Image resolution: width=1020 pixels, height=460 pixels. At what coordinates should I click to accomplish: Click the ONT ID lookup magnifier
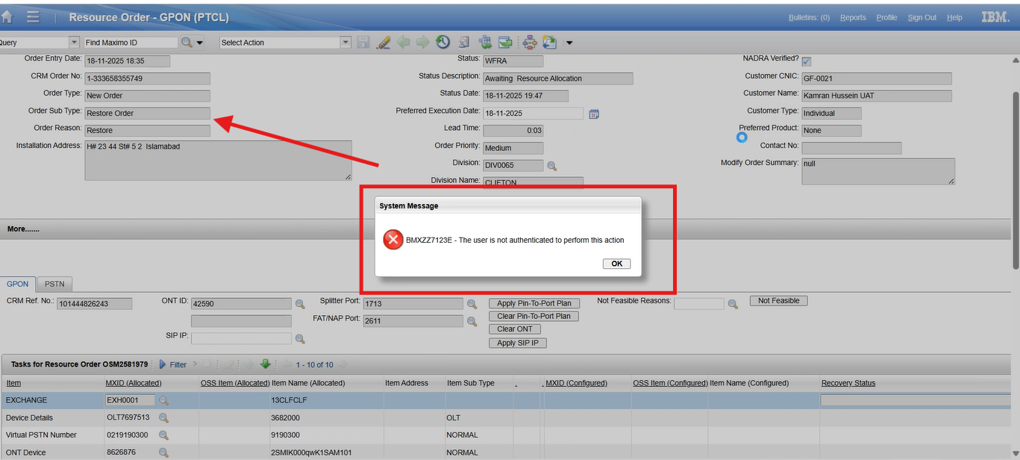(x=300, y=304)
